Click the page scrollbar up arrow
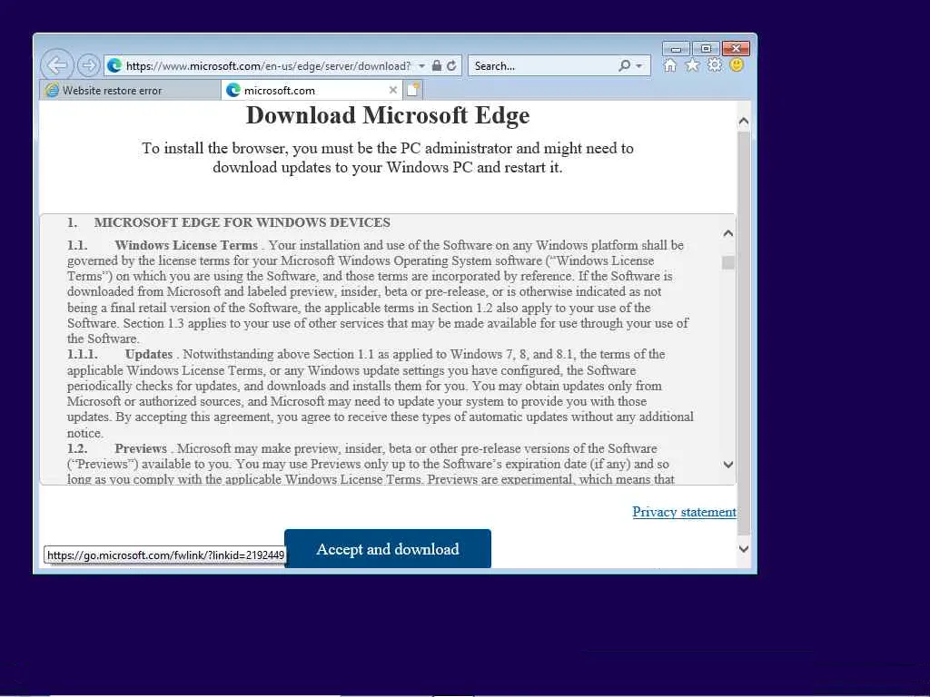Viewport: 930px width, 697px height. (x=744, y=122)
